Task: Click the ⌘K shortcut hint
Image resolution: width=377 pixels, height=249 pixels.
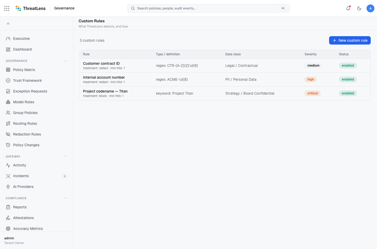Action: pos(283,8)
